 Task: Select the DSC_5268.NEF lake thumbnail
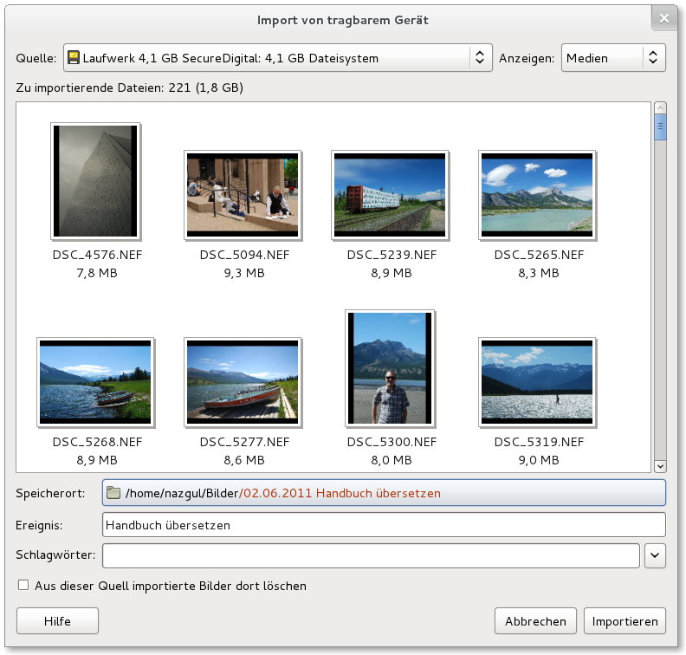pos(95,382)
